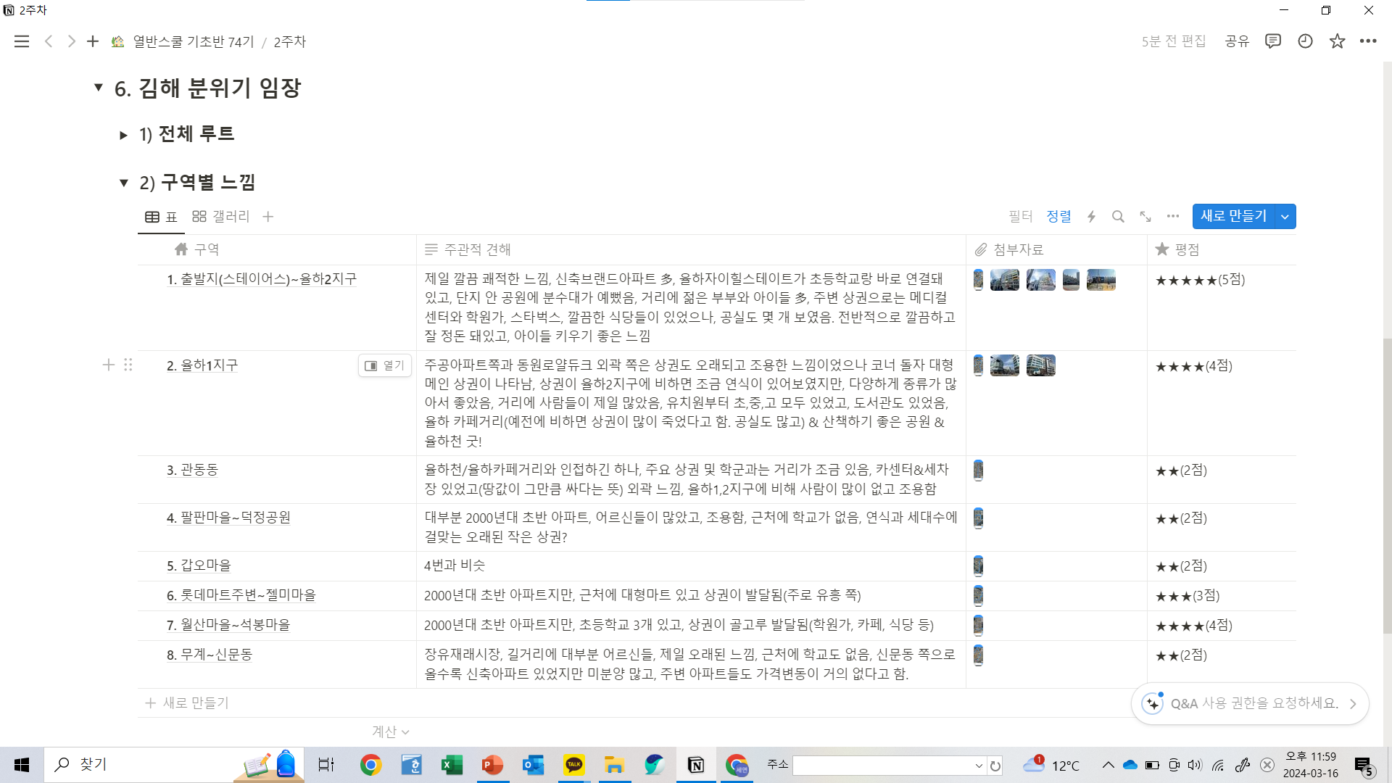1392x783 pixels.
Task: Switch to the 갤러리 view tab
Action: (221, 217)
